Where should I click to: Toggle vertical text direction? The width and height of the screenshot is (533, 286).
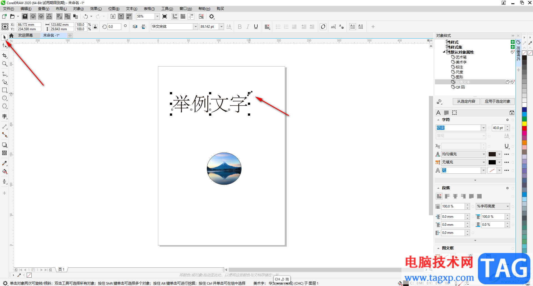361,27
